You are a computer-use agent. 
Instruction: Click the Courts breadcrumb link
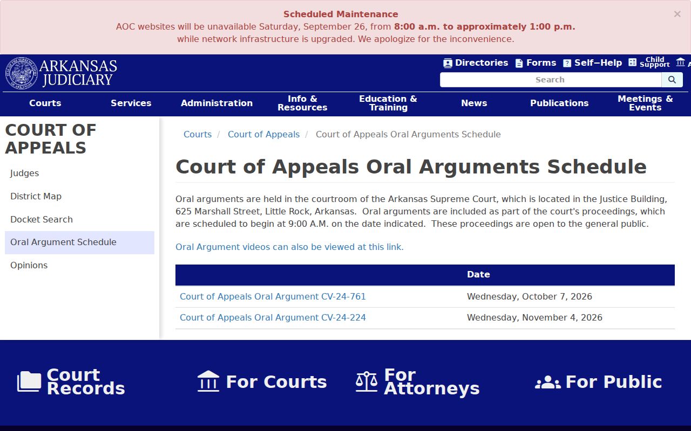(198, 135)
